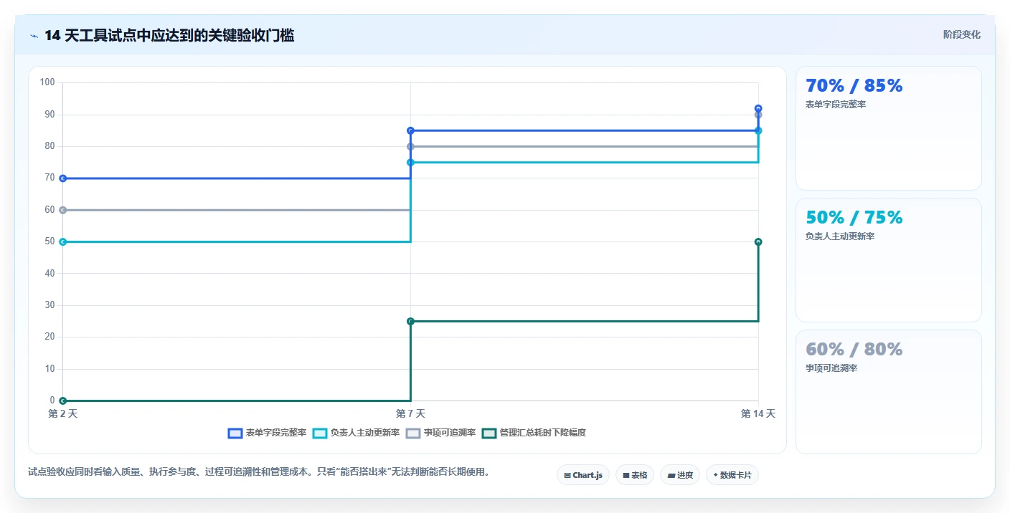Viewport: 1010px width, 513px height.
Task: Click blue data point at 92 on 第 14 天
Action: point(758,108)
